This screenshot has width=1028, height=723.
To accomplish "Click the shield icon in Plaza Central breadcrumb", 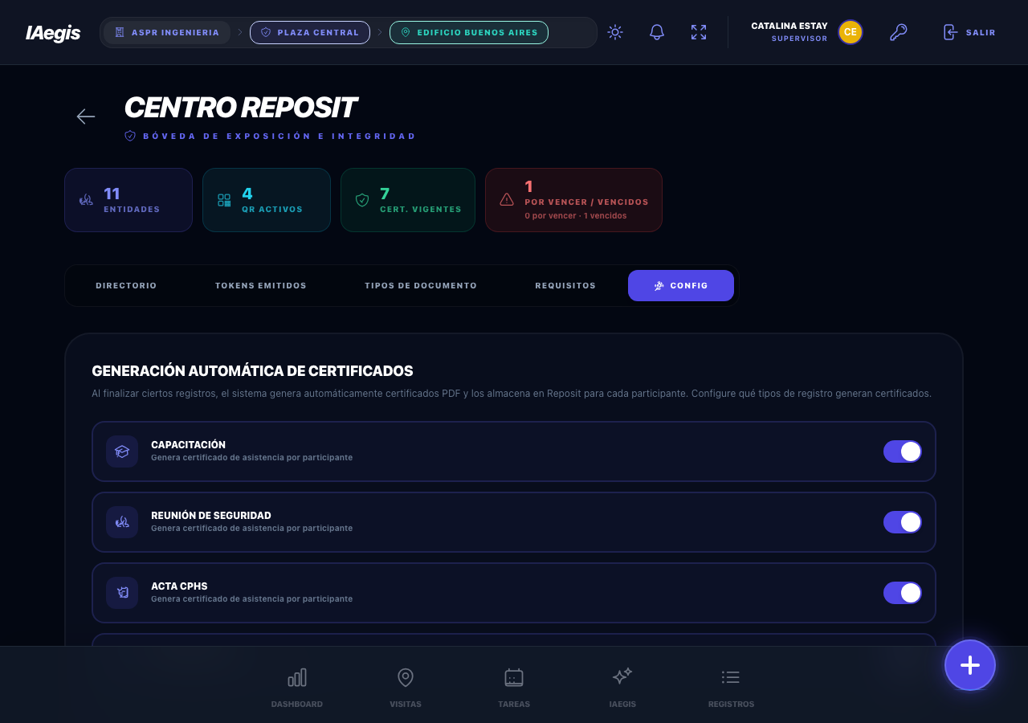I will click(266, 32).
